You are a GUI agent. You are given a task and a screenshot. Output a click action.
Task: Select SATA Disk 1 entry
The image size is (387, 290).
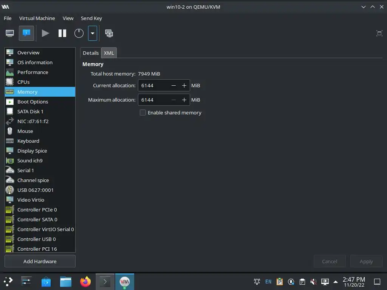pos(40,111)
